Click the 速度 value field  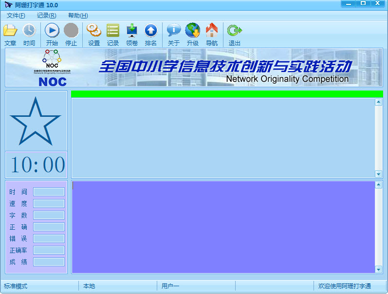tap(49, 203)
